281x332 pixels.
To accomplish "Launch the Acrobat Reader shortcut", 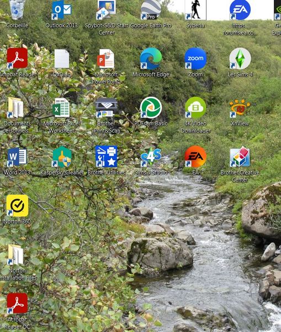I will click(x=17, y=59).
